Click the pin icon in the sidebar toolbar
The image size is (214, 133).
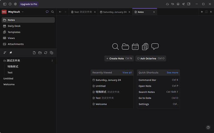pos(11,53)
